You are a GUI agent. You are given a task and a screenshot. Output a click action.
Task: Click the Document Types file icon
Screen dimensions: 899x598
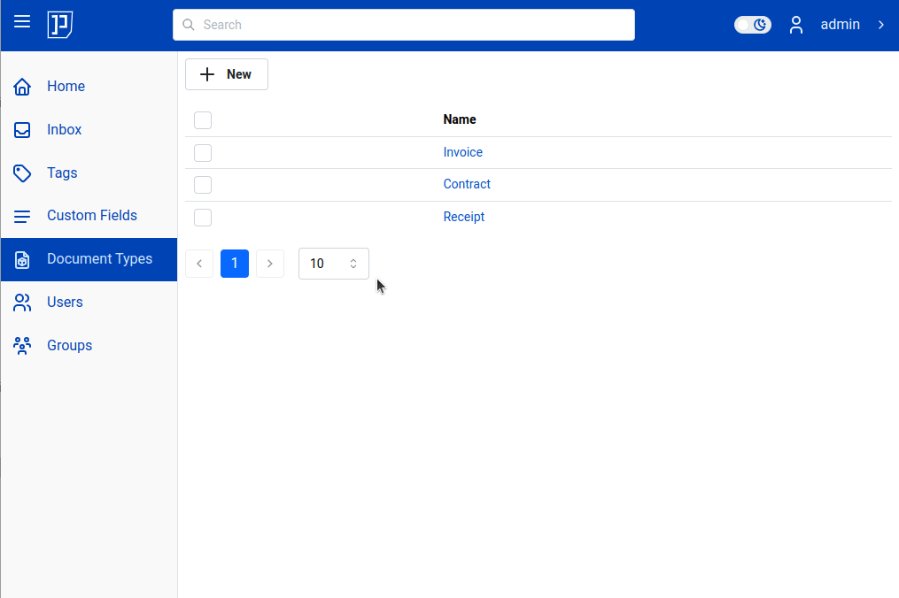pos(22,259)
